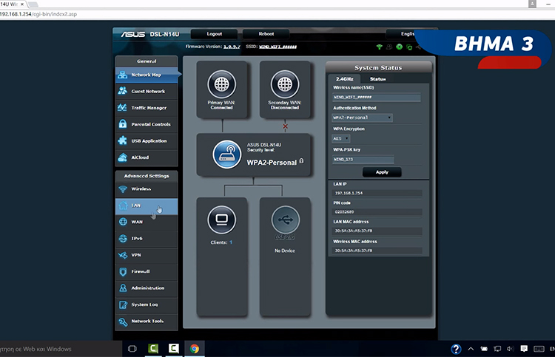This screenshot has width=555, height=357.
Task: Click the Clients count number 1
Action: coord(231,242)
